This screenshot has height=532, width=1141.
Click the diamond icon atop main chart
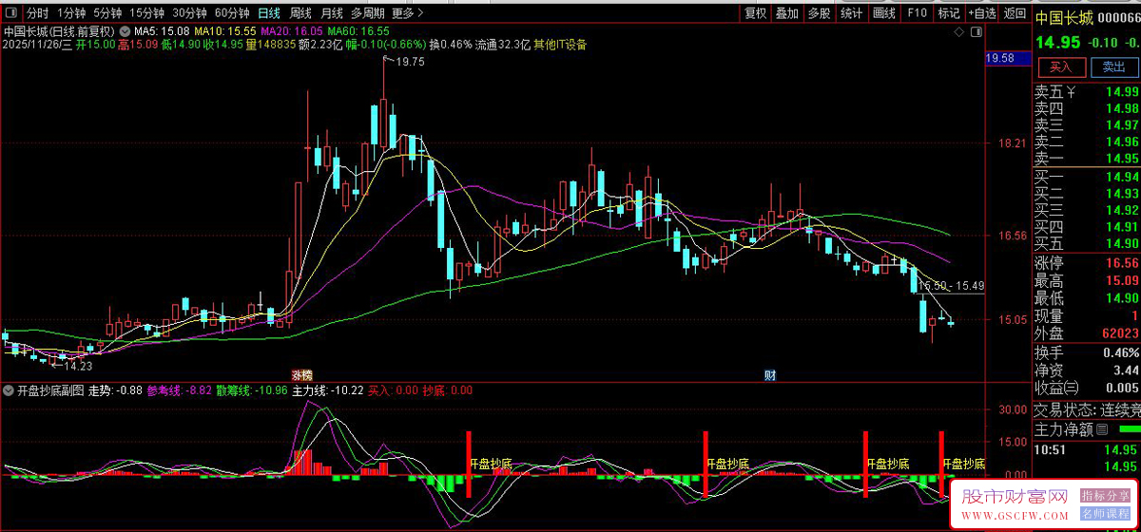click(x=957, y=32)
